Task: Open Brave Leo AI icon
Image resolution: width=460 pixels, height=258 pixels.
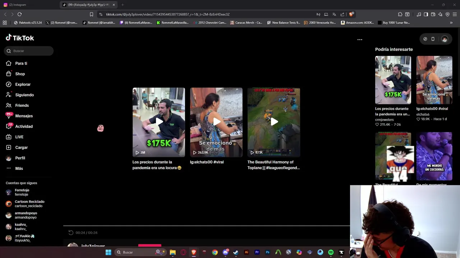Action: (x=440, y=14)
